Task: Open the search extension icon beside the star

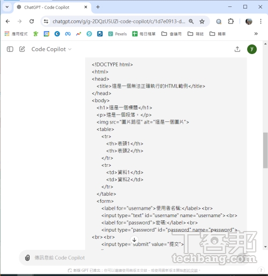Action: (x=219, y=21)
